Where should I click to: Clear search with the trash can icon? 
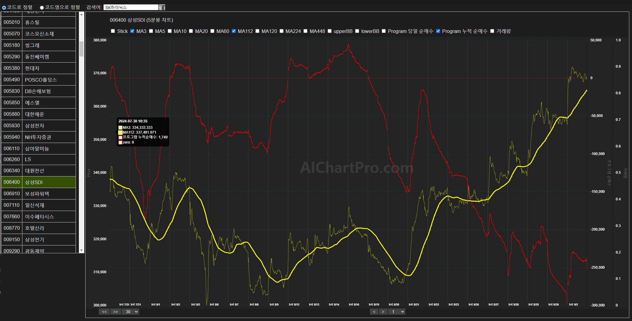tap(162, 7)
